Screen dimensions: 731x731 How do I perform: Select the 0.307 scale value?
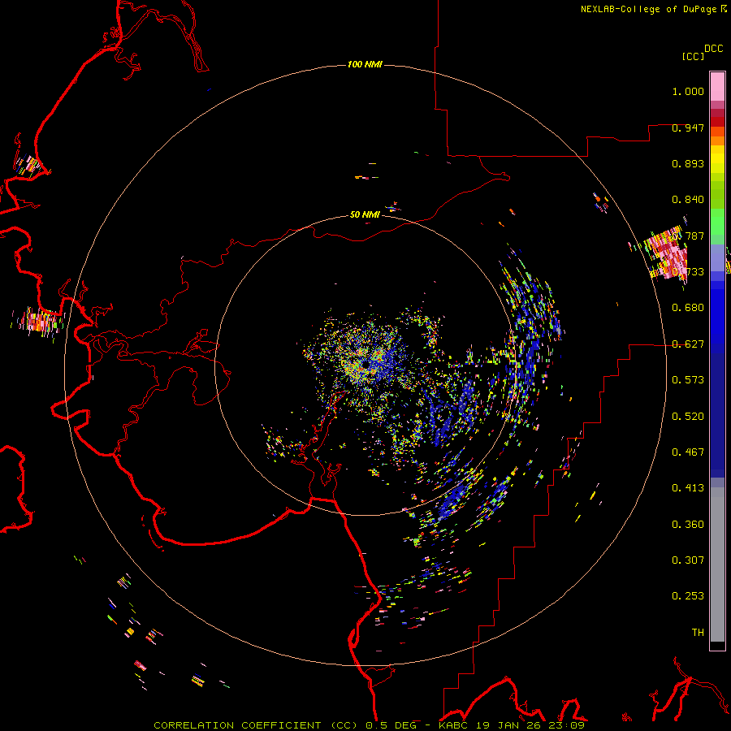click(x=688, y=560)
